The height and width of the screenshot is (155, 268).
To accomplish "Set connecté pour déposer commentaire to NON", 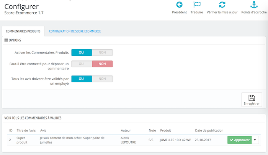I will pos(102,64).
